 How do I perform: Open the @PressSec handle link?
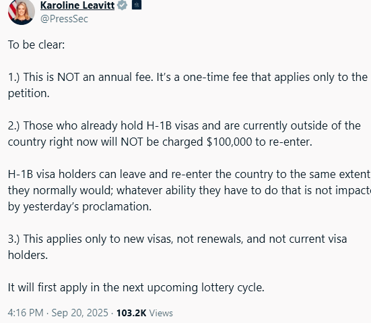tap(64, 19)
